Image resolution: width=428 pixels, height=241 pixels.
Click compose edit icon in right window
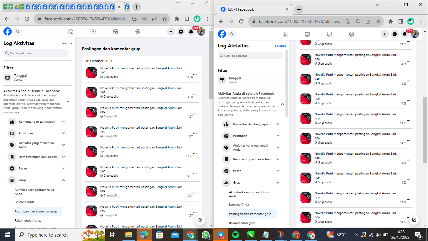click(414, 220)
